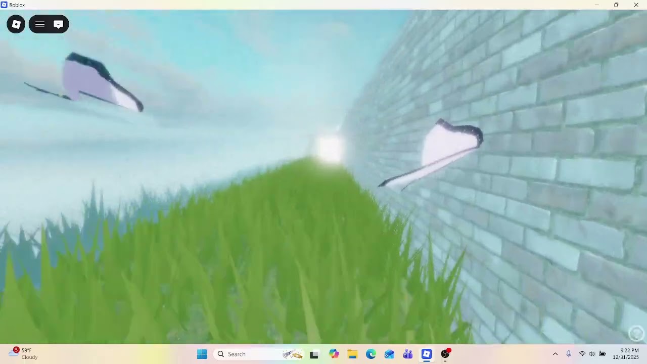Click the circular icon at bottom-right corner
Viewport: 647px width, 364px height.
pyautogui.click(x=636, y=333)
